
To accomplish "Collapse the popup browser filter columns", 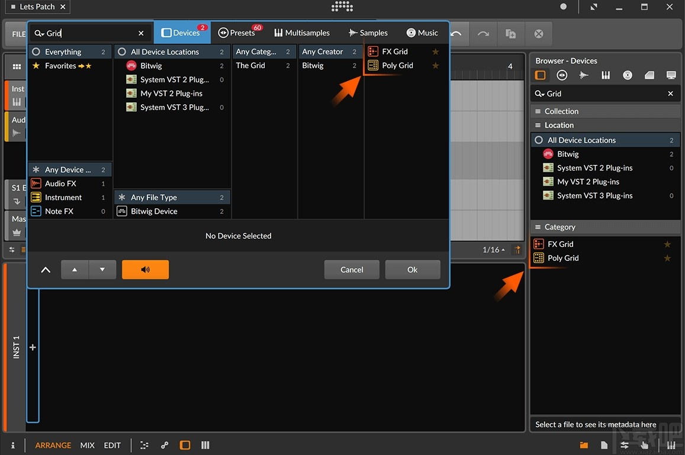I will pos(46,270).
